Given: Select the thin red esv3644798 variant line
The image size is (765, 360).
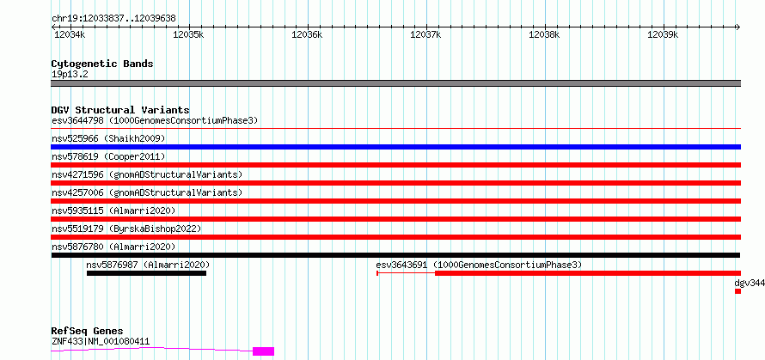Looking at the screenshot, I should pyautogui.click(x=396, y=128).
